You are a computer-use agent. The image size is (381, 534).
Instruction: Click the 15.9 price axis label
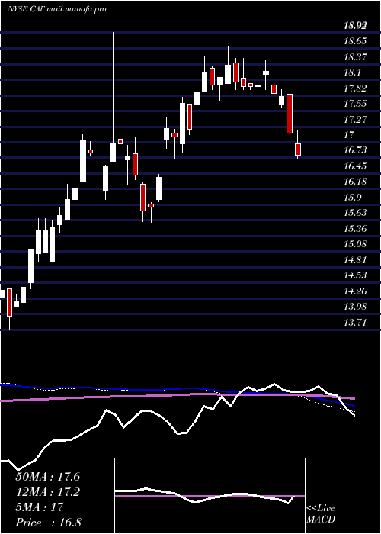[x=352, y=197]
